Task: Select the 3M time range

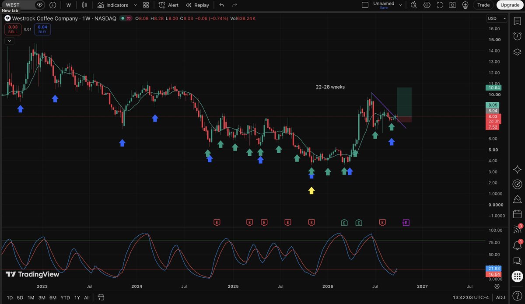Action: click(x=42, y=297)
